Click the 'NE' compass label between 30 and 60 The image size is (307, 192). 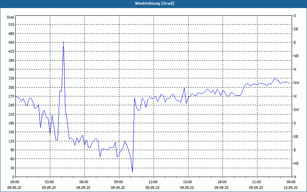[x=296, y=164]
